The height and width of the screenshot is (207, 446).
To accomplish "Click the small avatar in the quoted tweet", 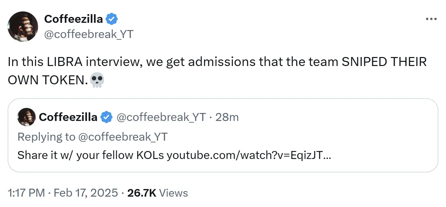I will 26,117.
